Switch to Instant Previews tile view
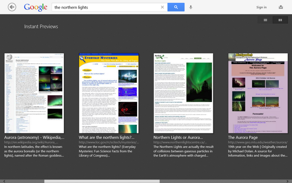The image size is (292, 183). pos(280,20)
